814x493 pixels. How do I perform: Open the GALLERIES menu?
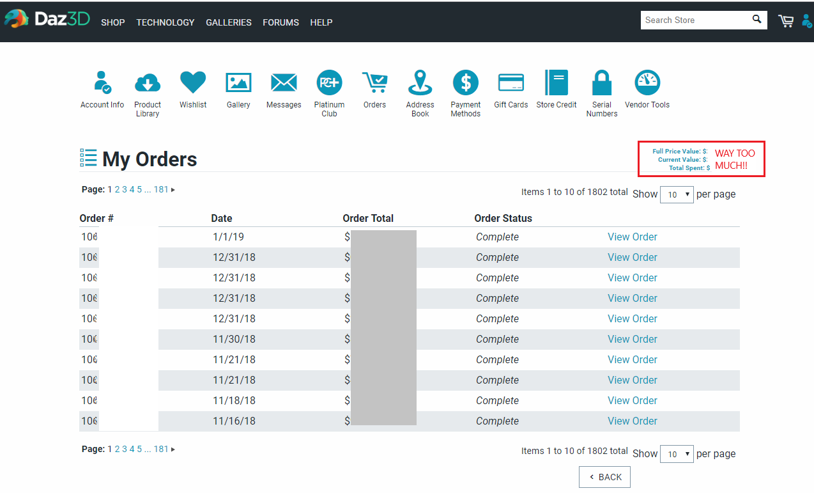[229, 22]
